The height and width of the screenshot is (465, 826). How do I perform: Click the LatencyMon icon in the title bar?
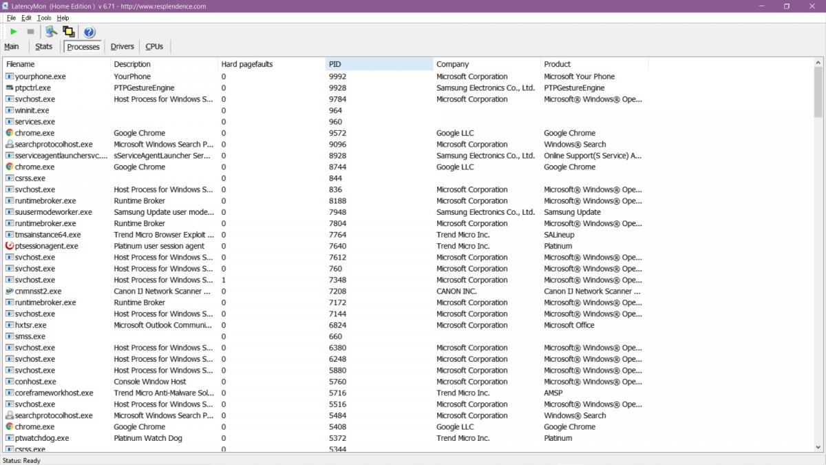click(x=6, y=6)
